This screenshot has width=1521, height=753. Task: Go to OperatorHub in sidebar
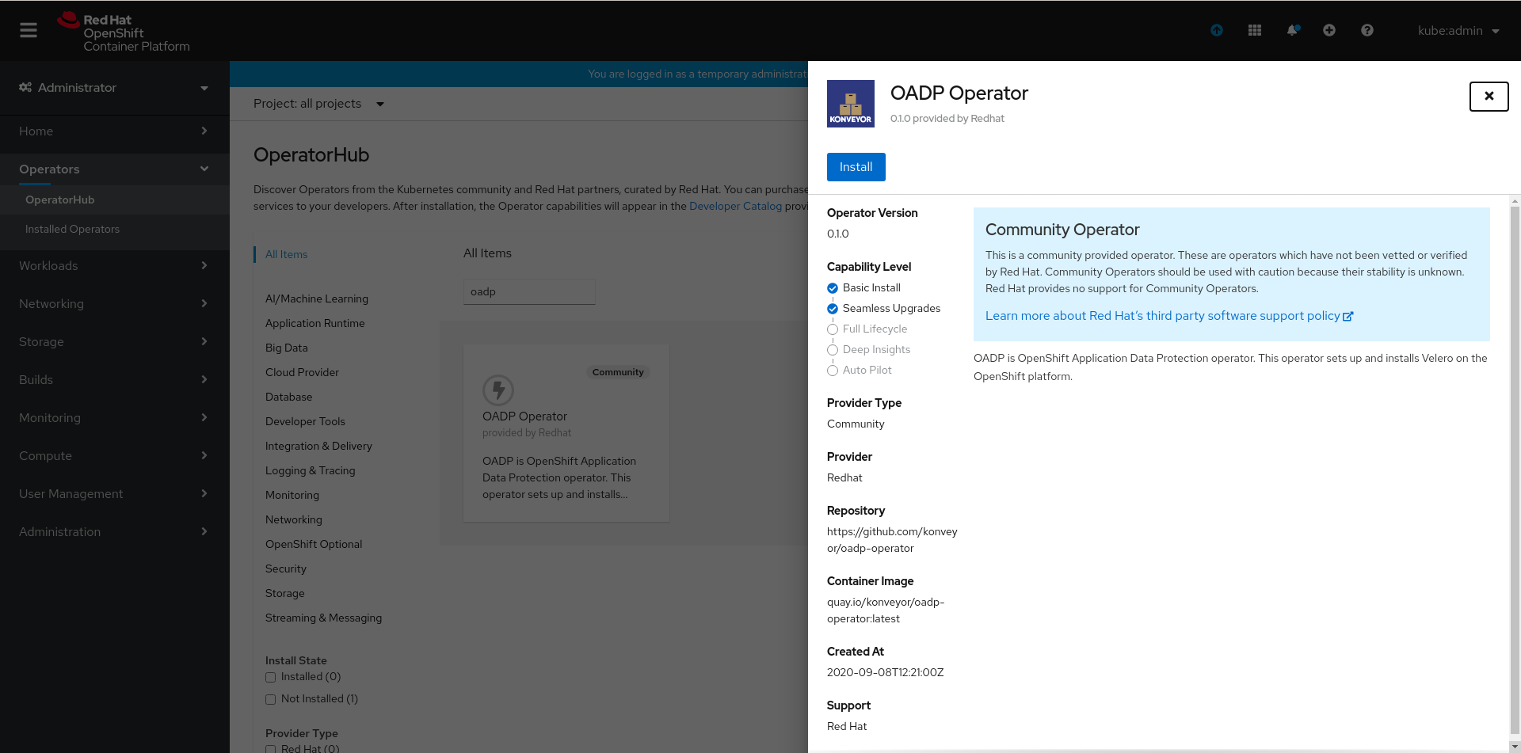(115, 200)
